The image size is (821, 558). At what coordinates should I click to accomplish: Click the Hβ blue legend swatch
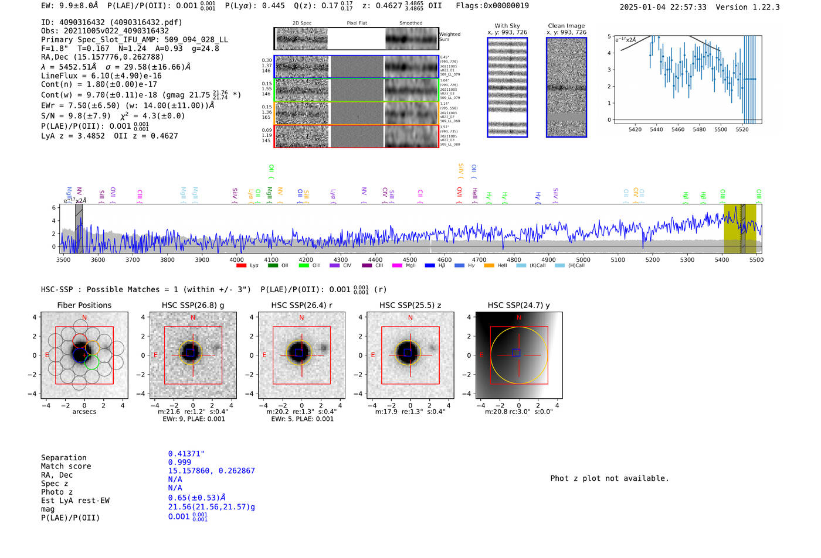pos(430,266)
